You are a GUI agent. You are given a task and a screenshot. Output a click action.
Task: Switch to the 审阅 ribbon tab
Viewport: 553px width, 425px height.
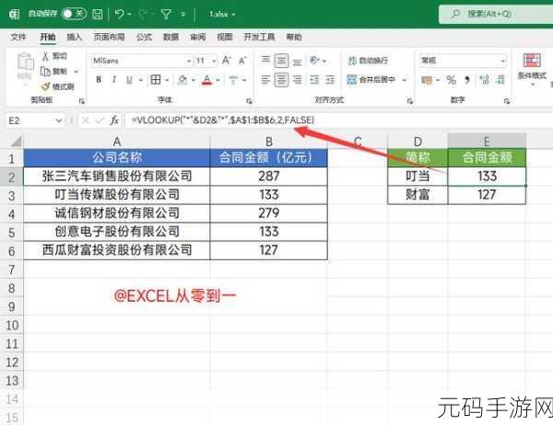(197, 37)
